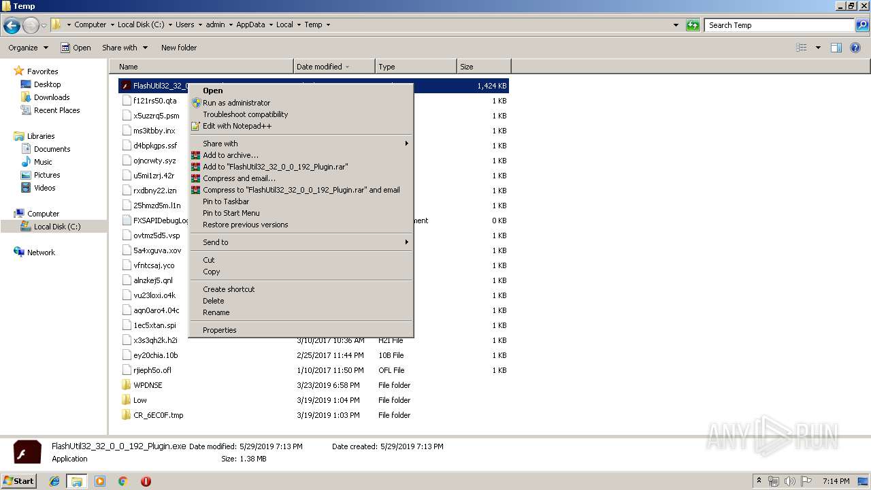Image resolution: width=871 pixels, height=490 pixels.
Task: Choose Edit with Notepad++
Action: click(x=301, y=126)
